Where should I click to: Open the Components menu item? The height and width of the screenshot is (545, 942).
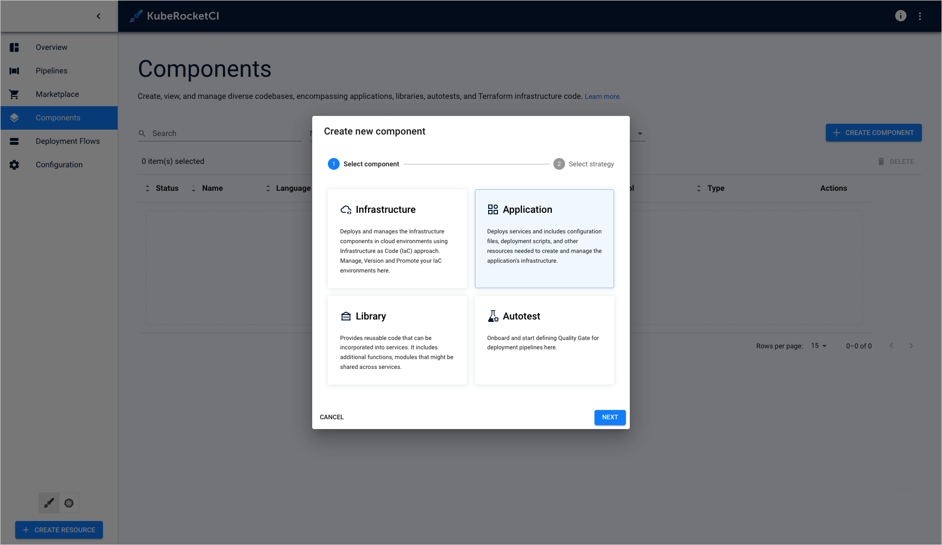(59, 117)
